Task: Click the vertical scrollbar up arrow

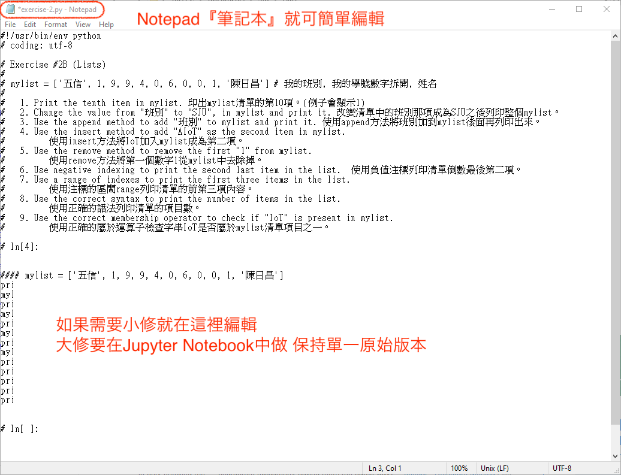Action: coord(616,35)
